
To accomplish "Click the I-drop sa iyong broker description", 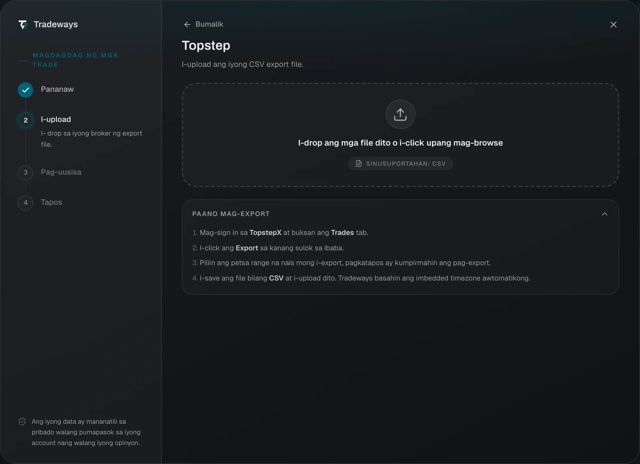I will (92, 139).
